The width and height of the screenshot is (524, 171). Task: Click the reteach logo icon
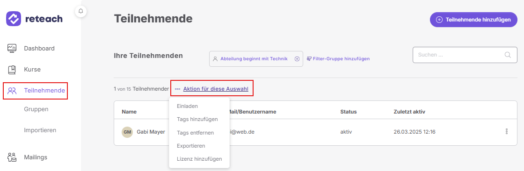pyautogui.click(x=14, y=19)
